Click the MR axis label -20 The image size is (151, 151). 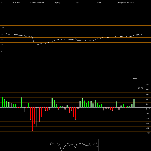[147, 114]
